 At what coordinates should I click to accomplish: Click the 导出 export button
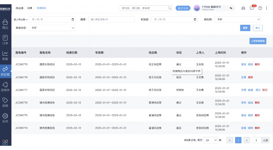[258, 28]
